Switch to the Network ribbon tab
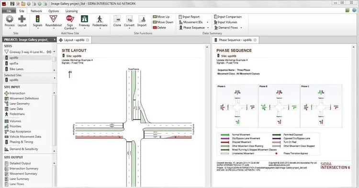 (x=36, y=11)
